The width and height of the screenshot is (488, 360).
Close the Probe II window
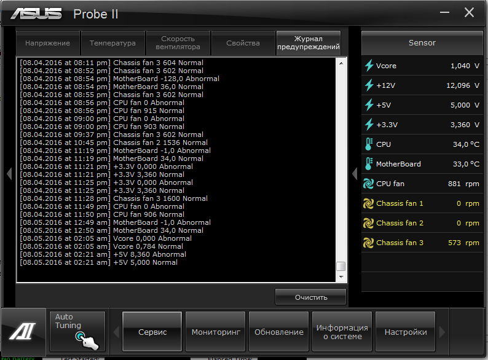(x=469, y=12)
